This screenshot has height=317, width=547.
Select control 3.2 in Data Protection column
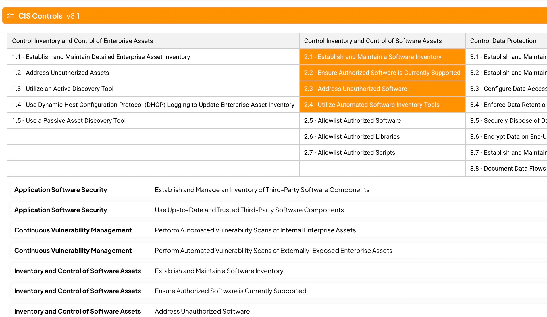pos(506,73)
